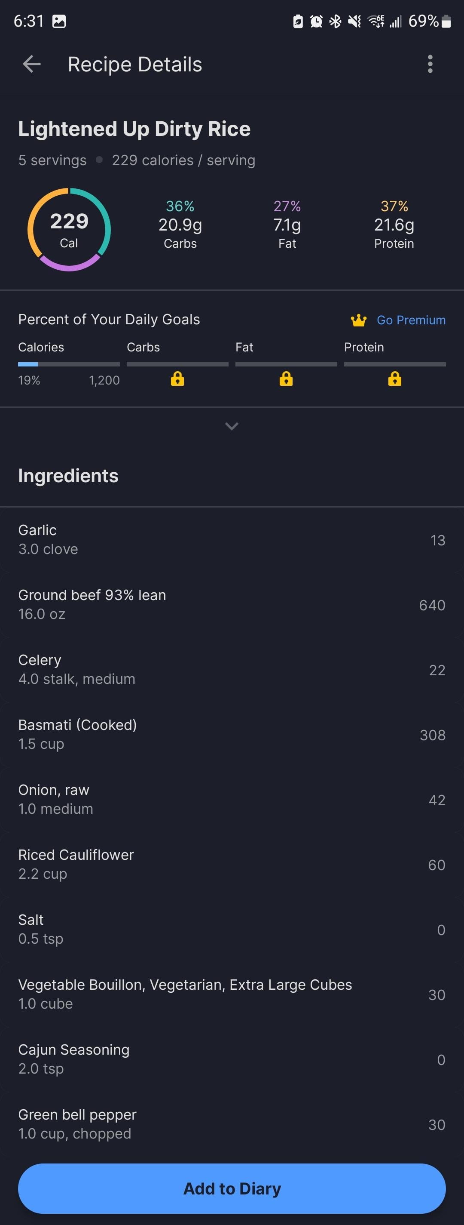Expand the daily goals chevron
464x1225 pixels.
(x=232, y=426)
